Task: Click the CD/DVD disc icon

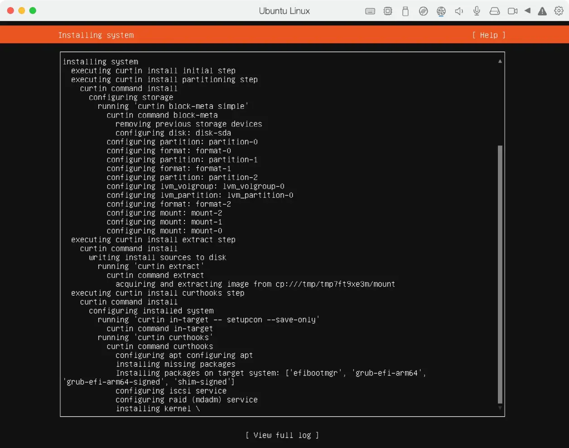Action: [423, 11]
